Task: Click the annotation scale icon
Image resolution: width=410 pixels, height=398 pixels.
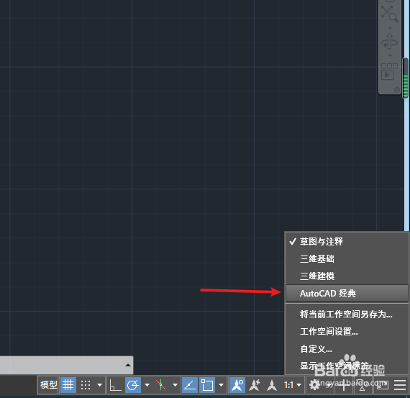Action: pyautogui.click(x=272, y=385)
